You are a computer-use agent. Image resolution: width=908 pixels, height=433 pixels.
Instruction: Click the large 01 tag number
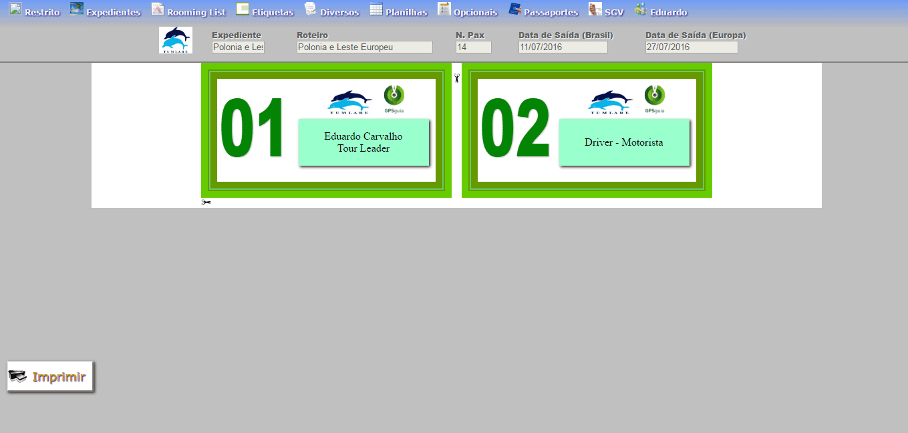(253, 129)
